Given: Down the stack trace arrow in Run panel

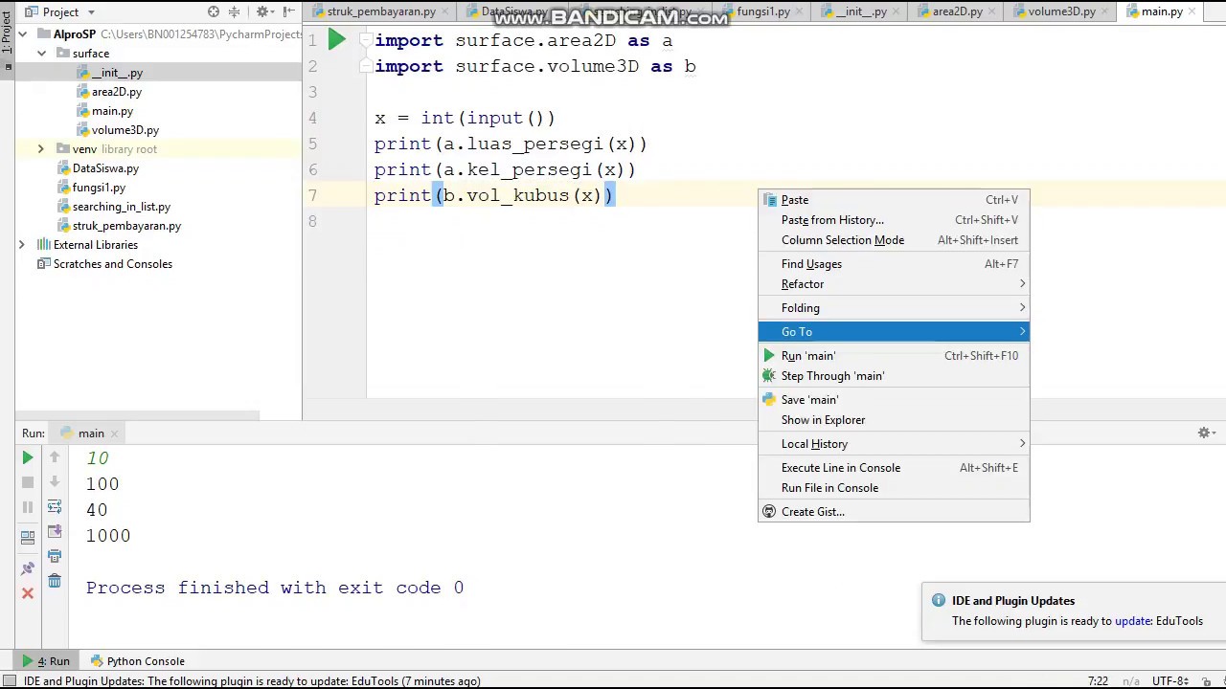Looking at the screenshot, I should pos(55,483).
